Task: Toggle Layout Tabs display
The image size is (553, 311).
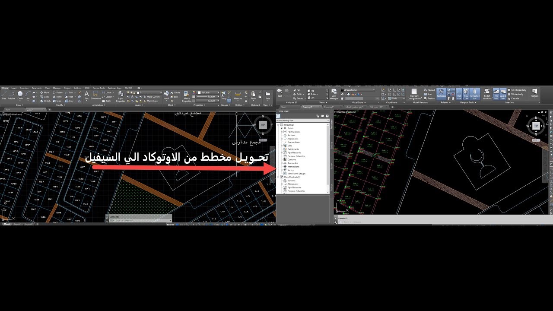Action: point(503,94)
